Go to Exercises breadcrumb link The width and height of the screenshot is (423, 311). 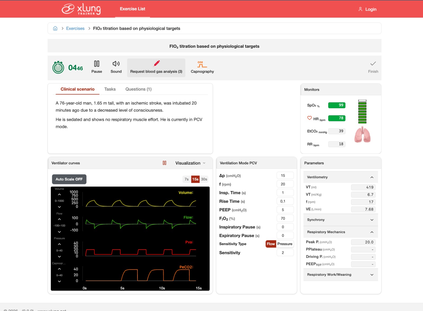(x=75, y=28)
